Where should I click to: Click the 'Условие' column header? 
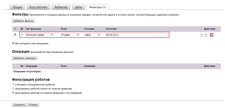tap(89, 29)
